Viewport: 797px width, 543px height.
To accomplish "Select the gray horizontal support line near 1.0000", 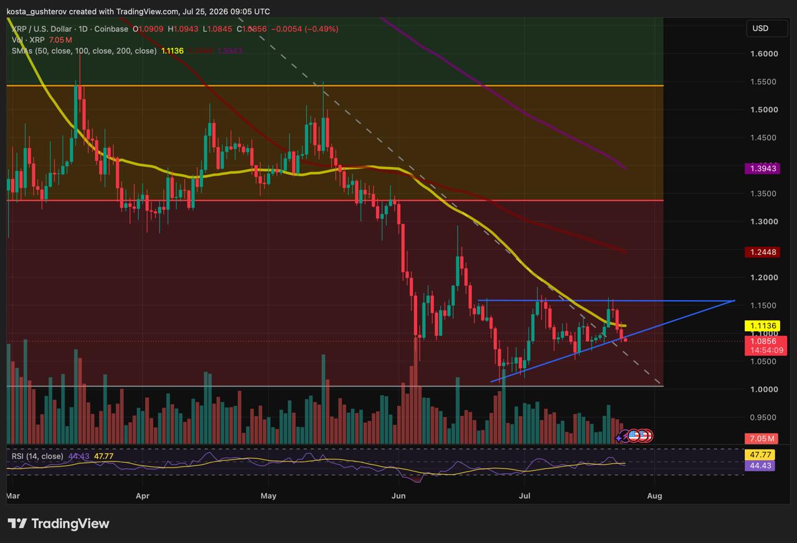I will click(x=334, y=386).
